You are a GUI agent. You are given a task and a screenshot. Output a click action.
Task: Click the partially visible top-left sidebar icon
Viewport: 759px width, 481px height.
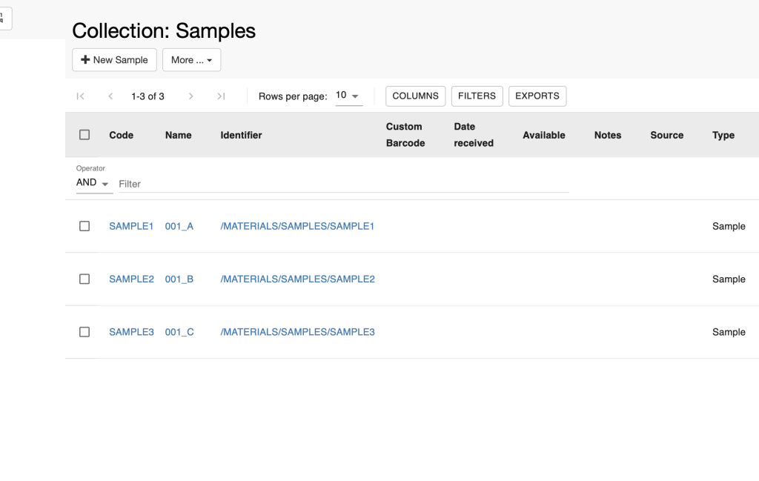pos(3,19)
